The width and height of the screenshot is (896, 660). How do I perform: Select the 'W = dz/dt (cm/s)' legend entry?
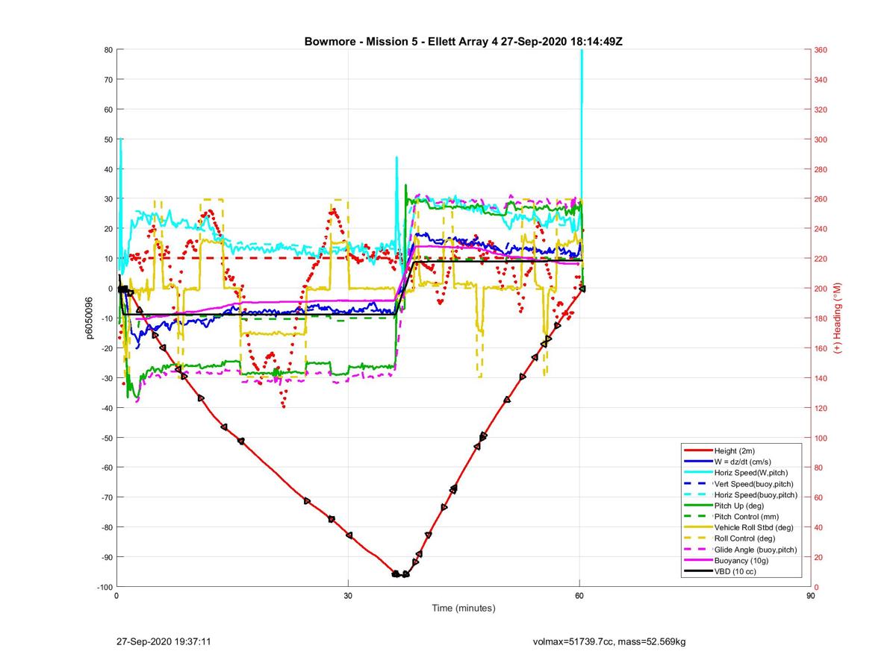744,462
